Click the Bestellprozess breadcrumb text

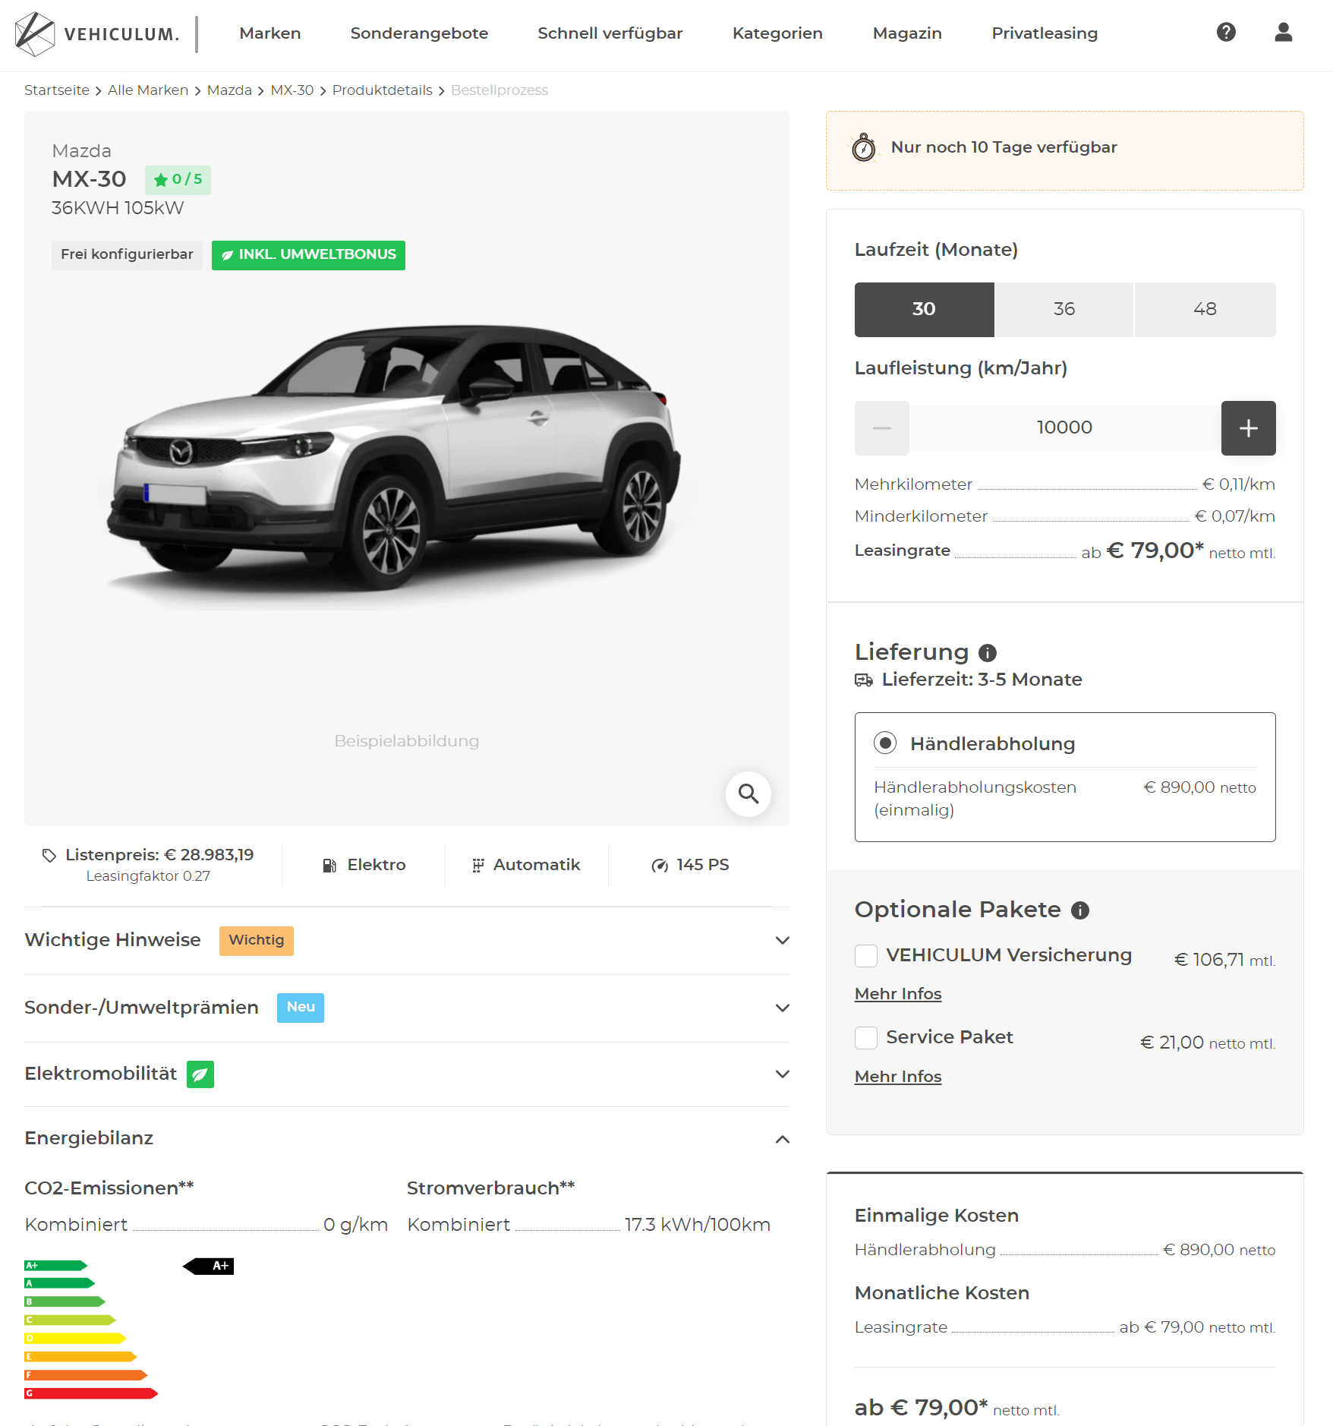[x=499, y=90]
